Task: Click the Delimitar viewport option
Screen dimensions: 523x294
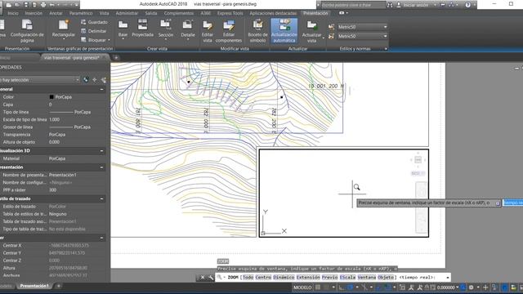Action: tap(94, 31)
